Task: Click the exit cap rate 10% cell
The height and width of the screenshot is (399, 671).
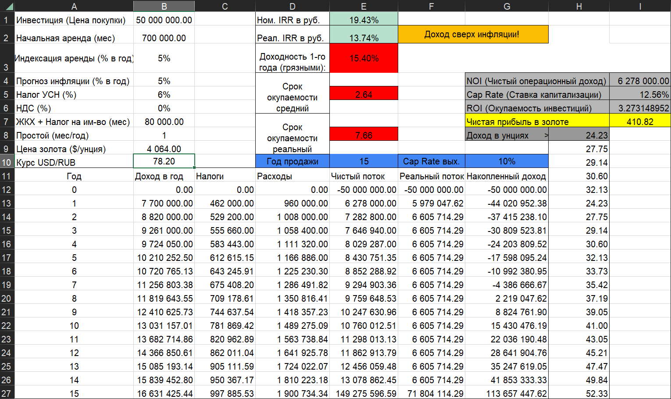Action: tap(507, 161)
